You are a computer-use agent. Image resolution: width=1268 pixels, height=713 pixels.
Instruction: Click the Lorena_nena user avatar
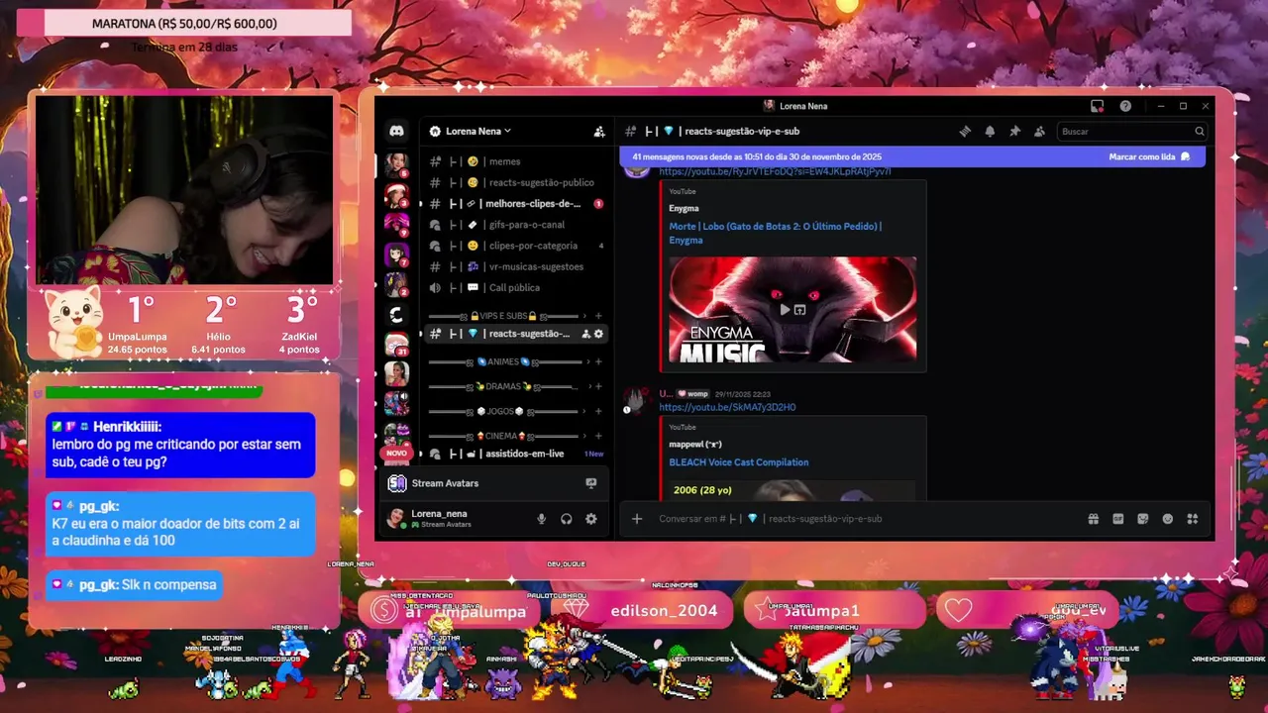point(396,518)
